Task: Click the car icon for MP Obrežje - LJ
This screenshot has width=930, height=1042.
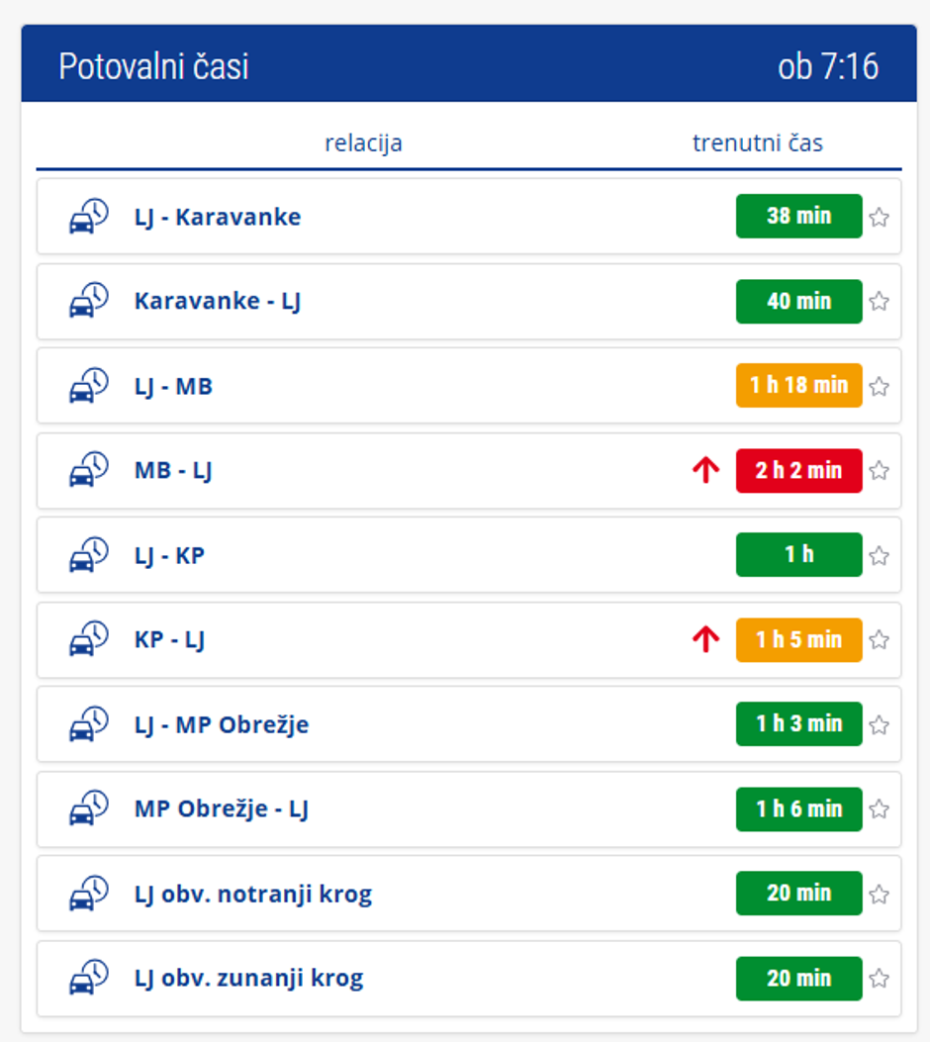Action: tap(88, 809)
